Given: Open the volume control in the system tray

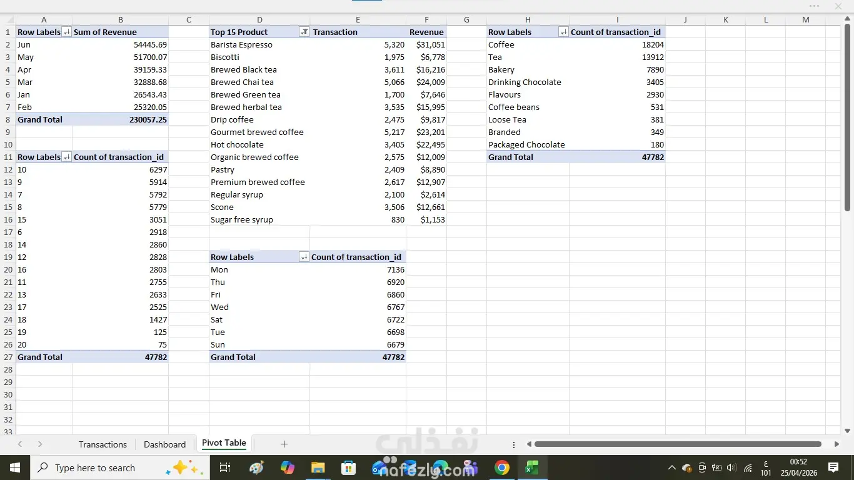Looking at the screenshot, I should tap(732, 467).
